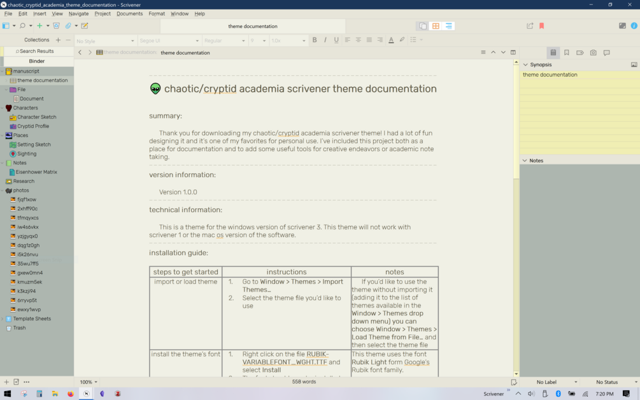Toggle the editor split view
640x400 pixels.
pos(513,53)
